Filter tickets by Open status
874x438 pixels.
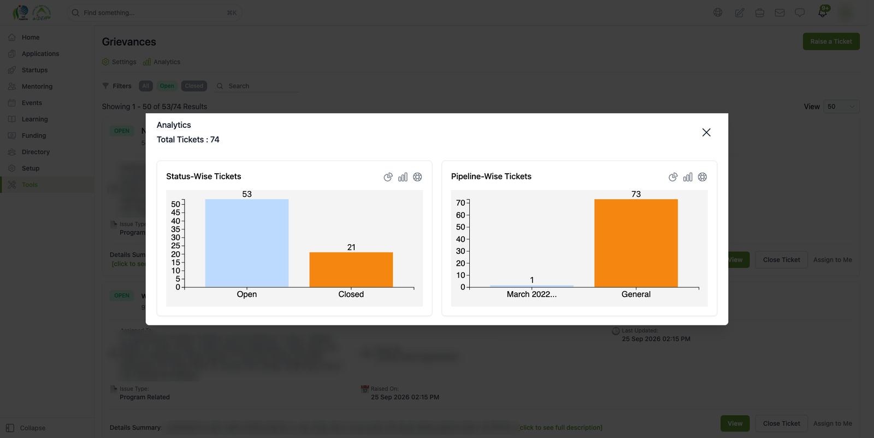(167, 86)
